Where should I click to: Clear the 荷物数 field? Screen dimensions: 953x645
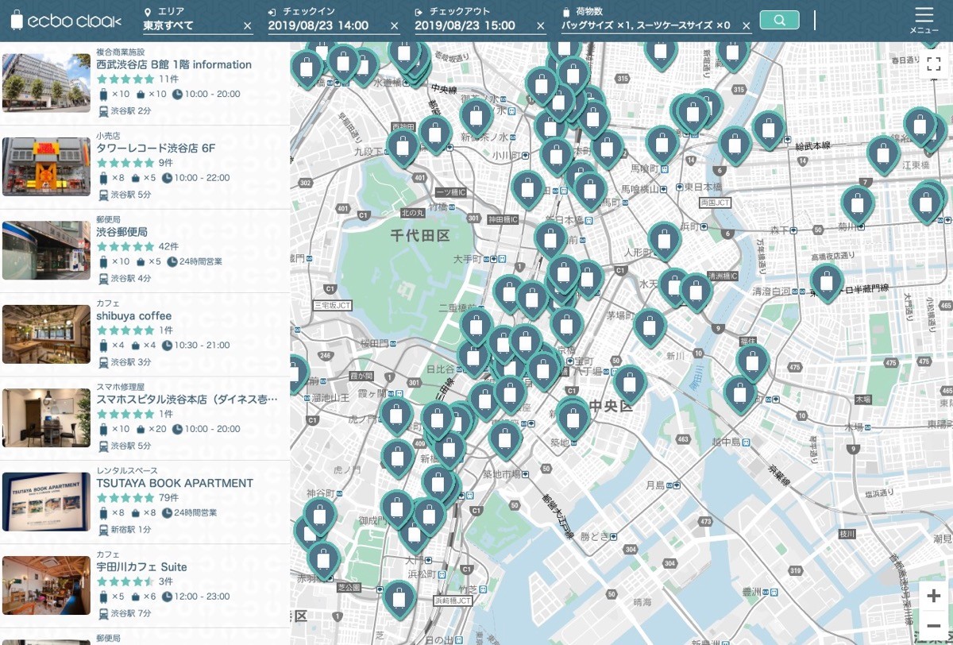747,25
